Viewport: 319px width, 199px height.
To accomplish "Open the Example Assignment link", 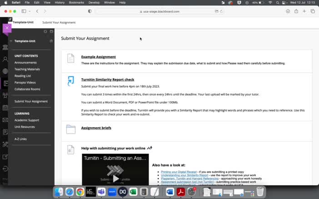I will tap(99, 57).
